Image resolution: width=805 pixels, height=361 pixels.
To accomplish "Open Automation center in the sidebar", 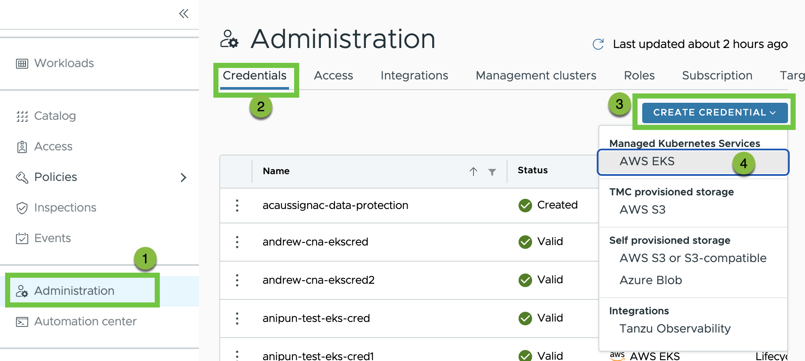I will [x=85, y=322].
